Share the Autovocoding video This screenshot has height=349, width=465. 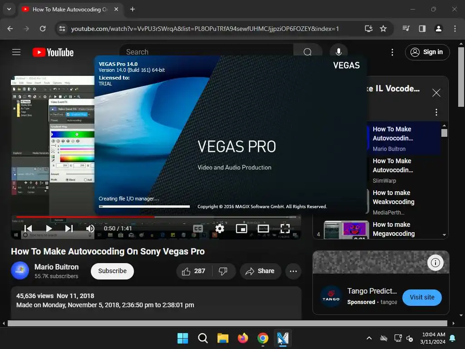click(260, 271)
